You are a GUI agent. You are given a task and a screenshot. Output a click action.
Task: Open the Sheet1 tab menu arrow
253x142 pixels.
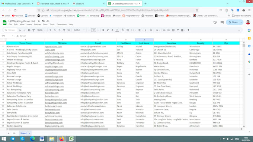pyautogui.click(x=29, y=133)
